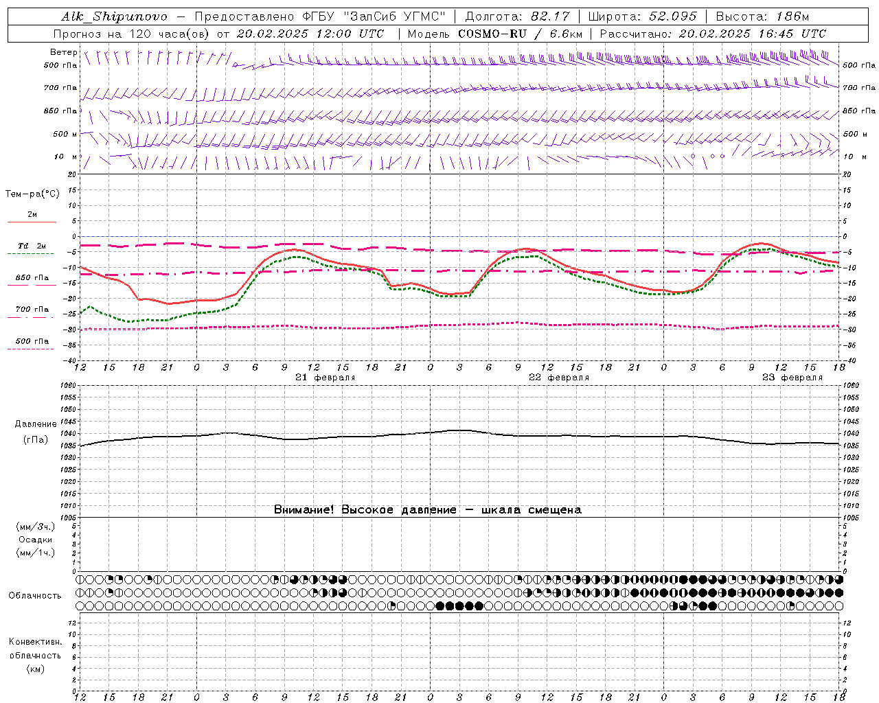Click the (мм/1ч.) precipitation unit label
The image size is (879, 703).
click(36, 553)
